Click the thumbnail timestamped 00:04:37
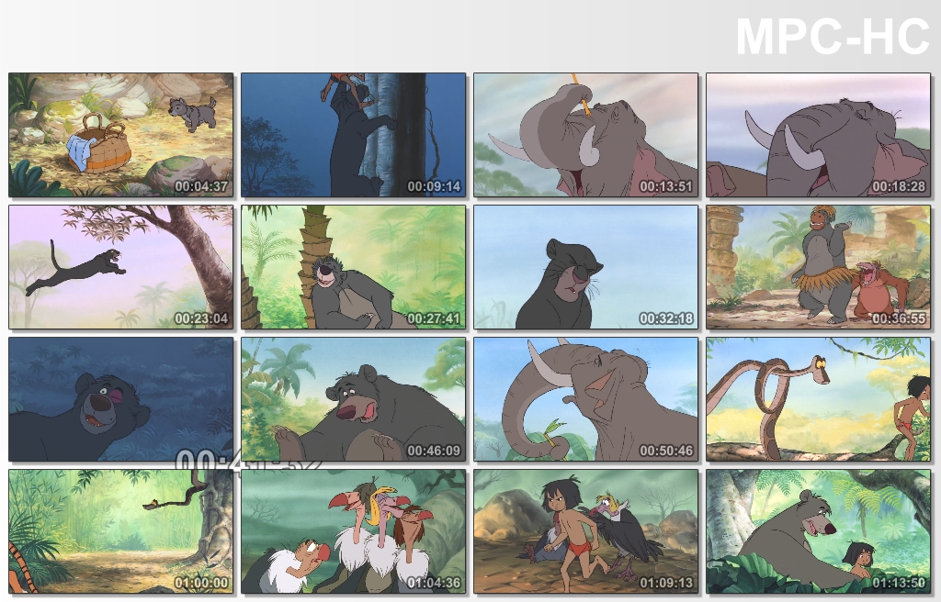The image size is (941, 602). tap(120, 135)
